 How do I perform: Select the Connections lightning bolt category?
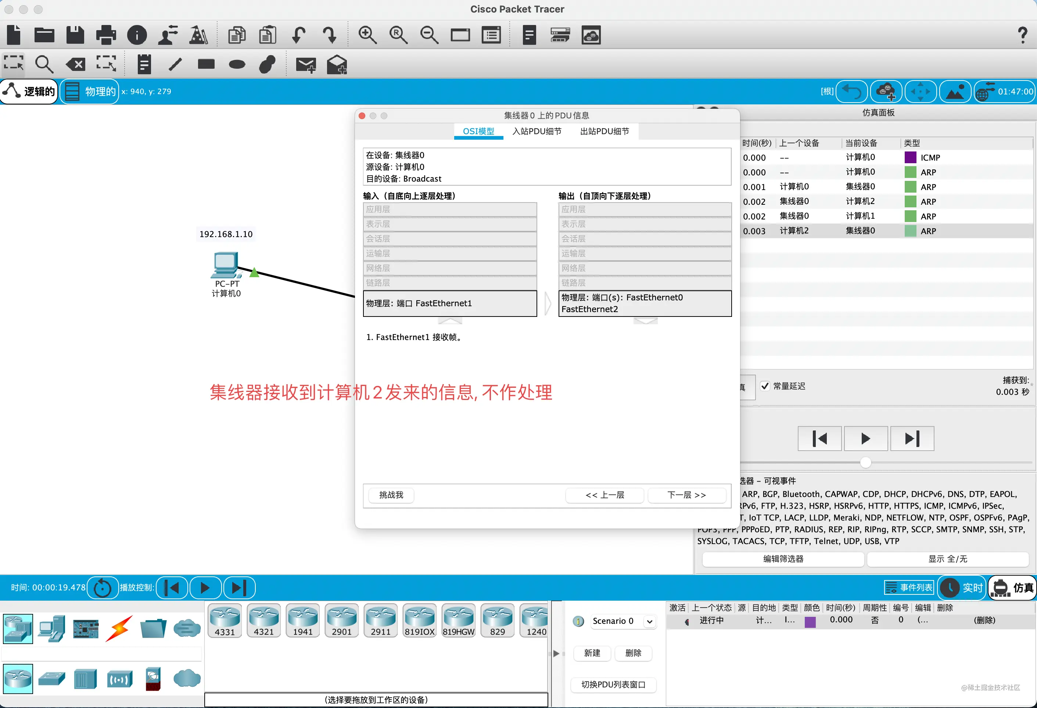119,629
